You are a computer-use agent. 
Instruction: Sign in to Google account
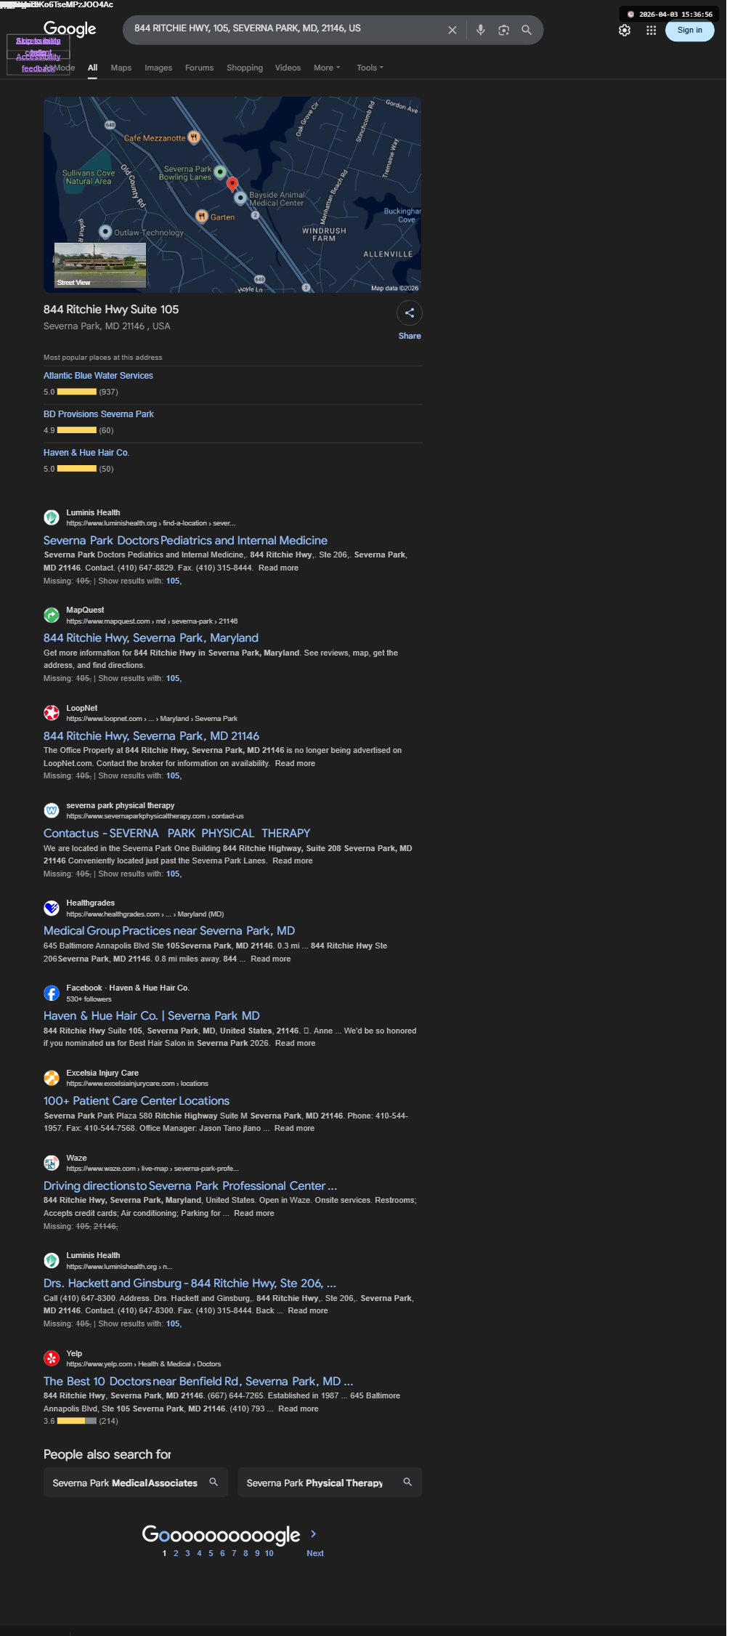tap(690, 31)
